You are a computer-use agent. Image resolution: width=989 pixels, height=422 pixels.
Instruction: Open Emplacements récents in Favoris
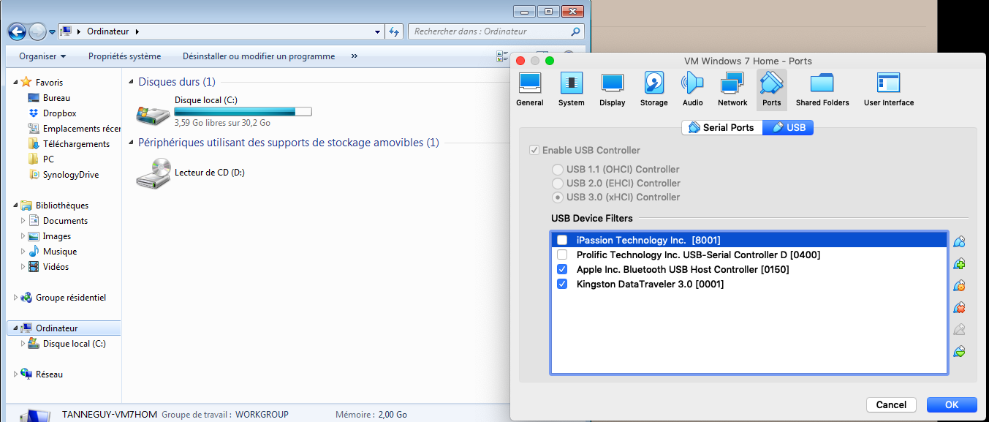(x=74, y=129)
